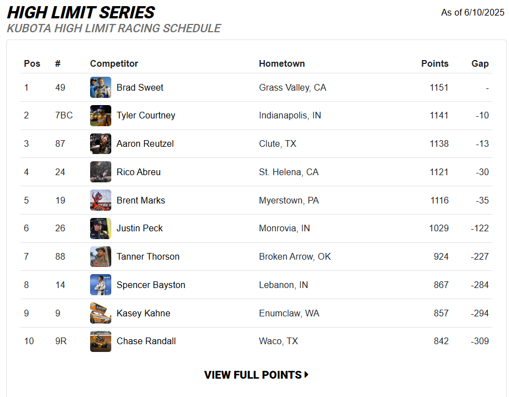This screenshot has height=397, width=509.
Task: Click Rico Abreu's sprint car thumbnail
Action: tap(101, 172)
